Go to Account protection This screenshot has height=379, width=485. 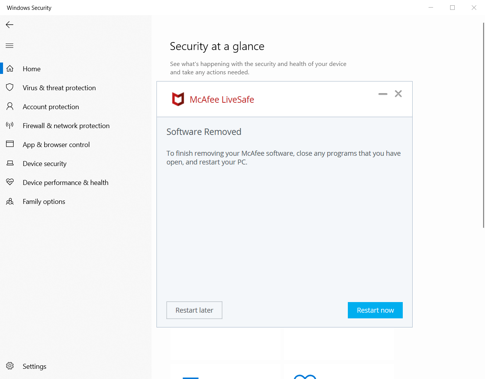76,106
